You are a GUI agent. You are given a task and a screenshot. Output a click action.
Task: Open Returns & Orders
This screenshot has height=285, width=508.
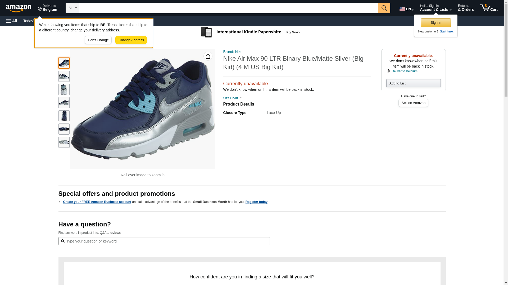point(466,8)
